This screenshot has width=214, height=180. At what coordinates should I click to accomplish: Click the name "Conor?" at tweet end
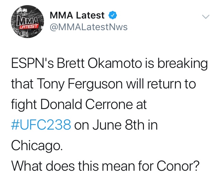(x=178, y=166)
